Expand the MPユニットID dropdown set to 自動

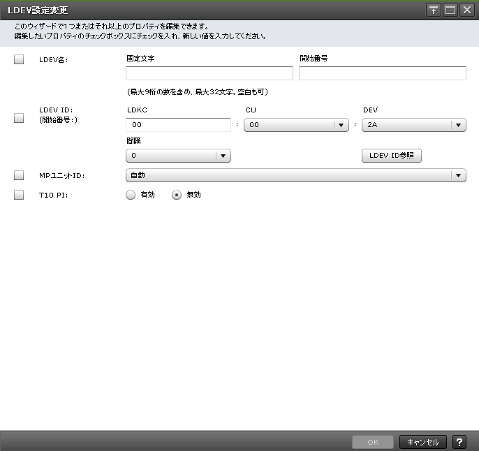point(458,176)
